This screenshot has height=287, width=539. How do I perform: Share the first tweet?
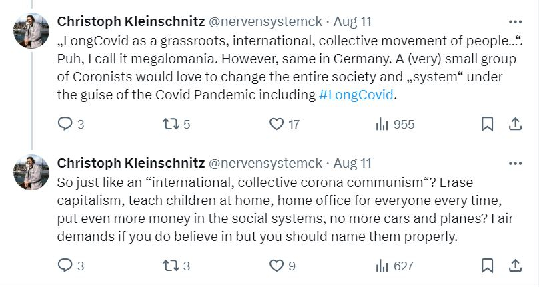pyautogui.click(x=515, y=124)
